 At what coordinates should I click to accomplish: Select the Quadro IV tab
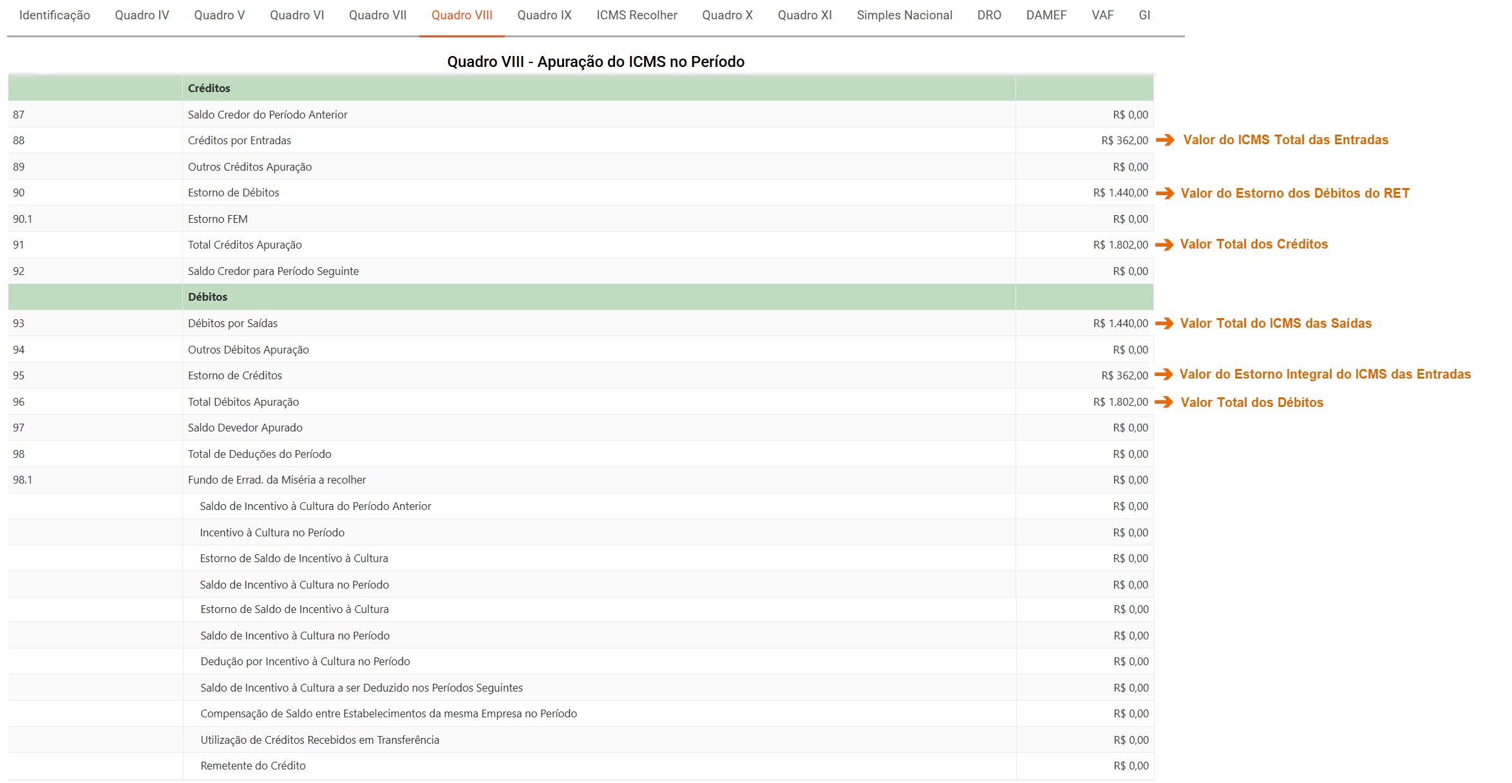click(142, 15)
